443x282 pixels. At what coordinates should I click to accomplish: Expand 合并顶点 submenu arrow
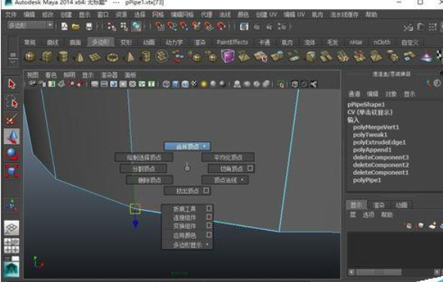pos(204,146)
